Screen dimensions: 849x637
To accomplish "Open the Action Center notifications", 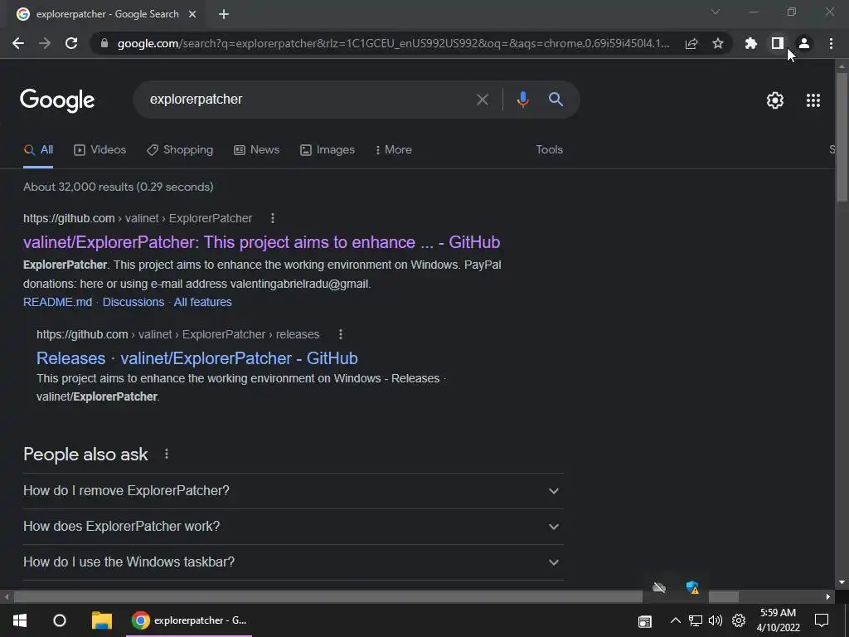I will 822,620.
